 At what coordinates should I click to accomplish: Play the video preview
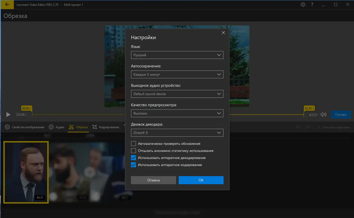(8, 115)
